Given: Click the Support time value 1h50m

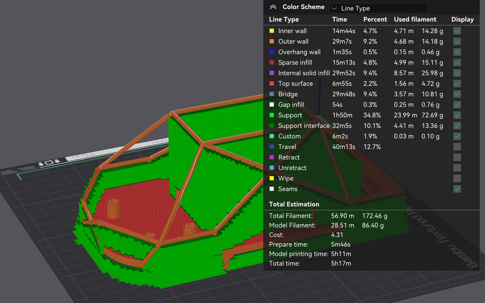Looking at the screenshot, I should point(342,115).
